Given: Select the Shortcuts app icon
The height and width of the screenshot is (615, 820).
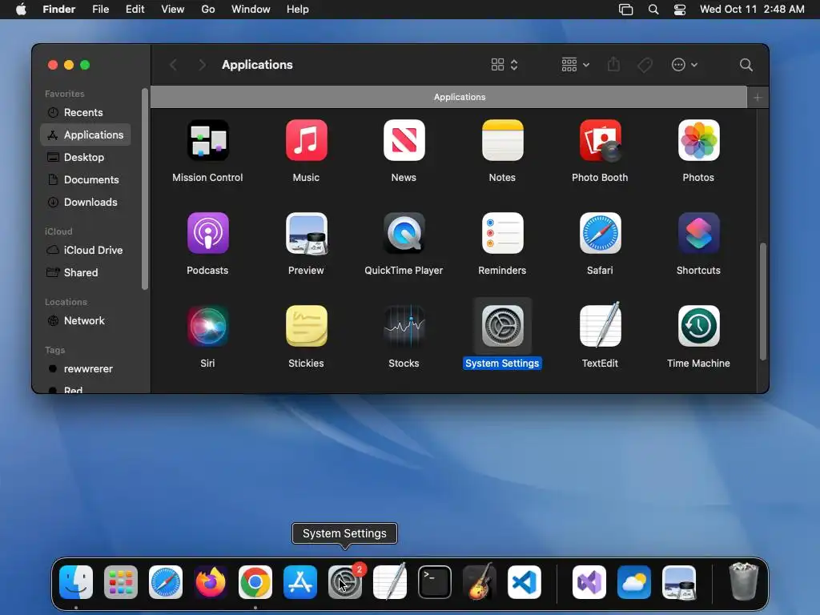Looking at the screenshot, I should point(698,233).
